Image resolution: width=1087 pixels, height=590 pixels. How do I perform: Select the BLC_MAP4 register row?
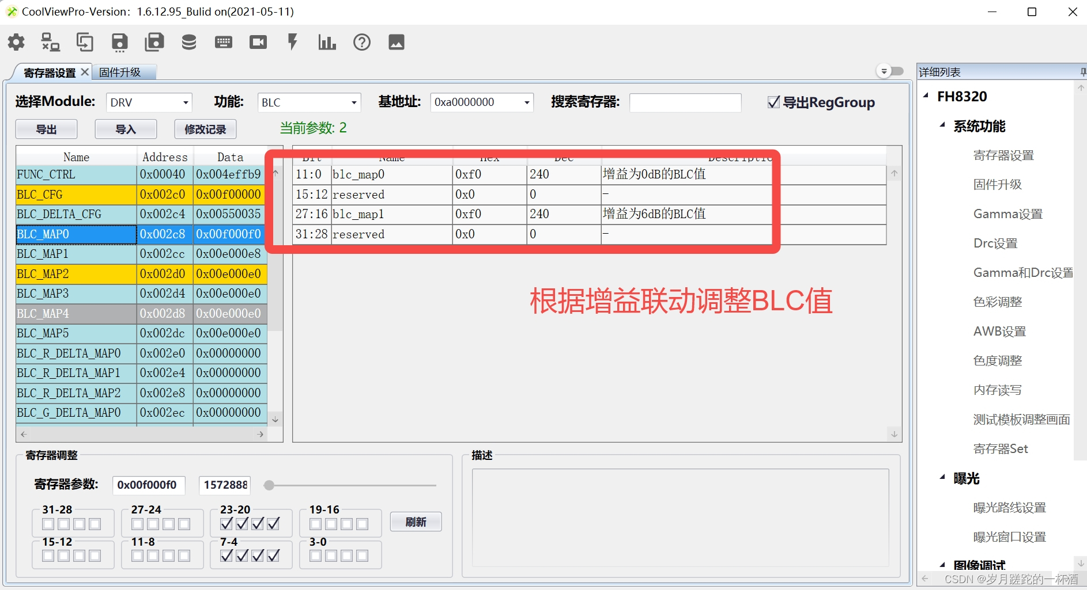click(141, 314)
